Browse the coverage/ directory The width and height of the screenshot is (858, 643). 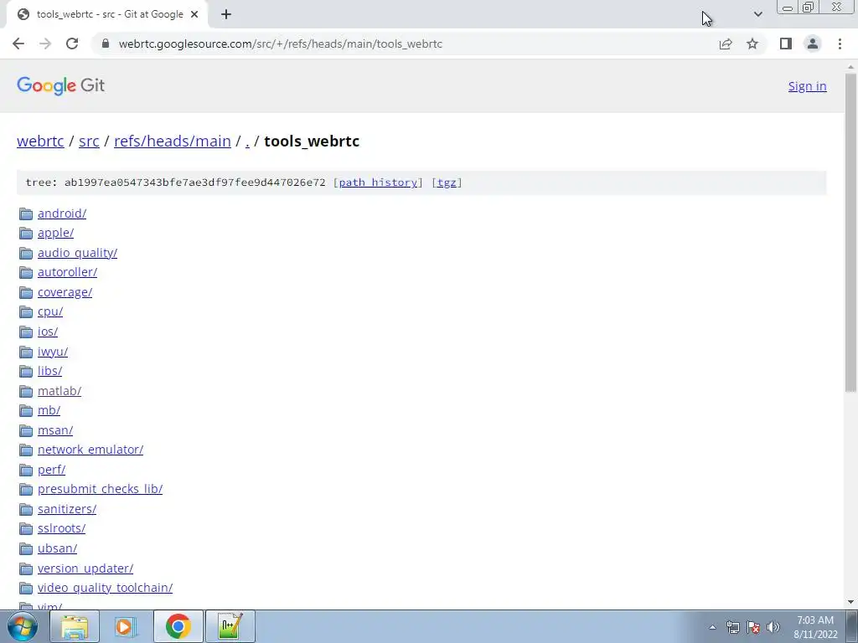(65, 292)
